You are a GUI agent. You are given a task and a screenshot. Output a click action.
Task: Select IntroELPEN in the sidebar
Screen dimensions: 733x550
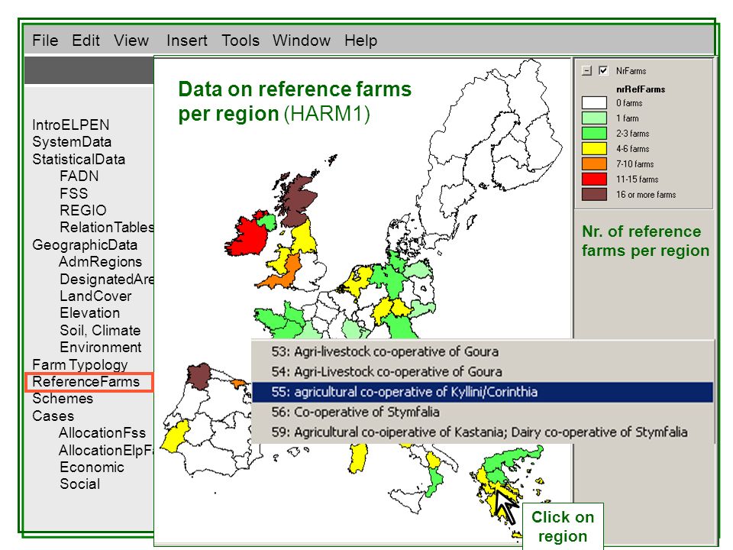pos(70,125)
